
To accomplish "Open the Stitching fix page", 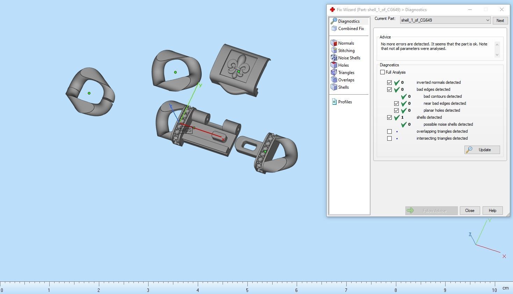I will coord(343,51).
